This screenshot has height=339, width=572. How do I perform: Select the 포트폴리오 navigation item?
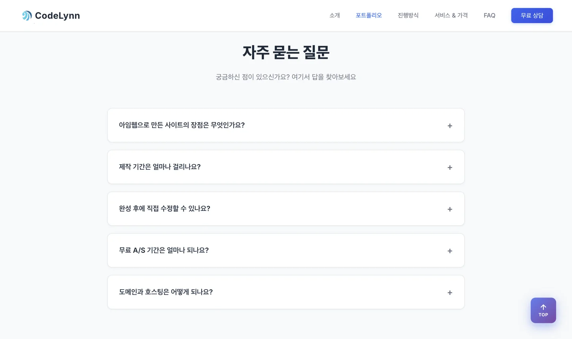tap(368, 15)
